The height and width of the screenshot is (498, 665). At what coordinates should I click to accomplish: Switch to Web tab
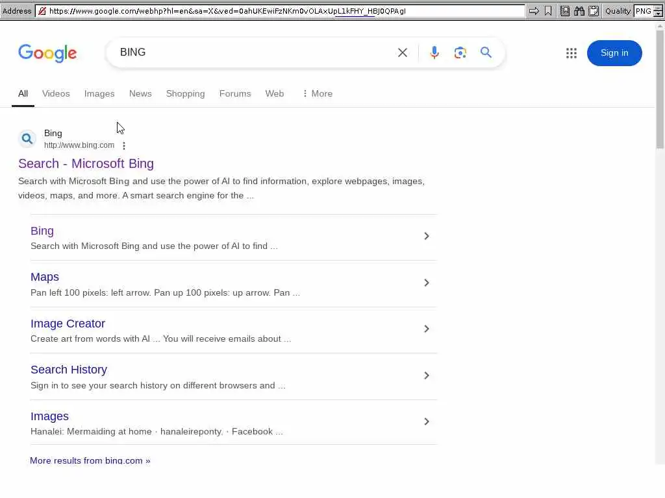click(275, 93)
